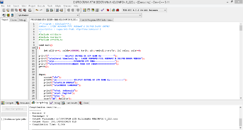This screenshot has width=243, height=130.
Task: Open the File menu
Action: 3,6
